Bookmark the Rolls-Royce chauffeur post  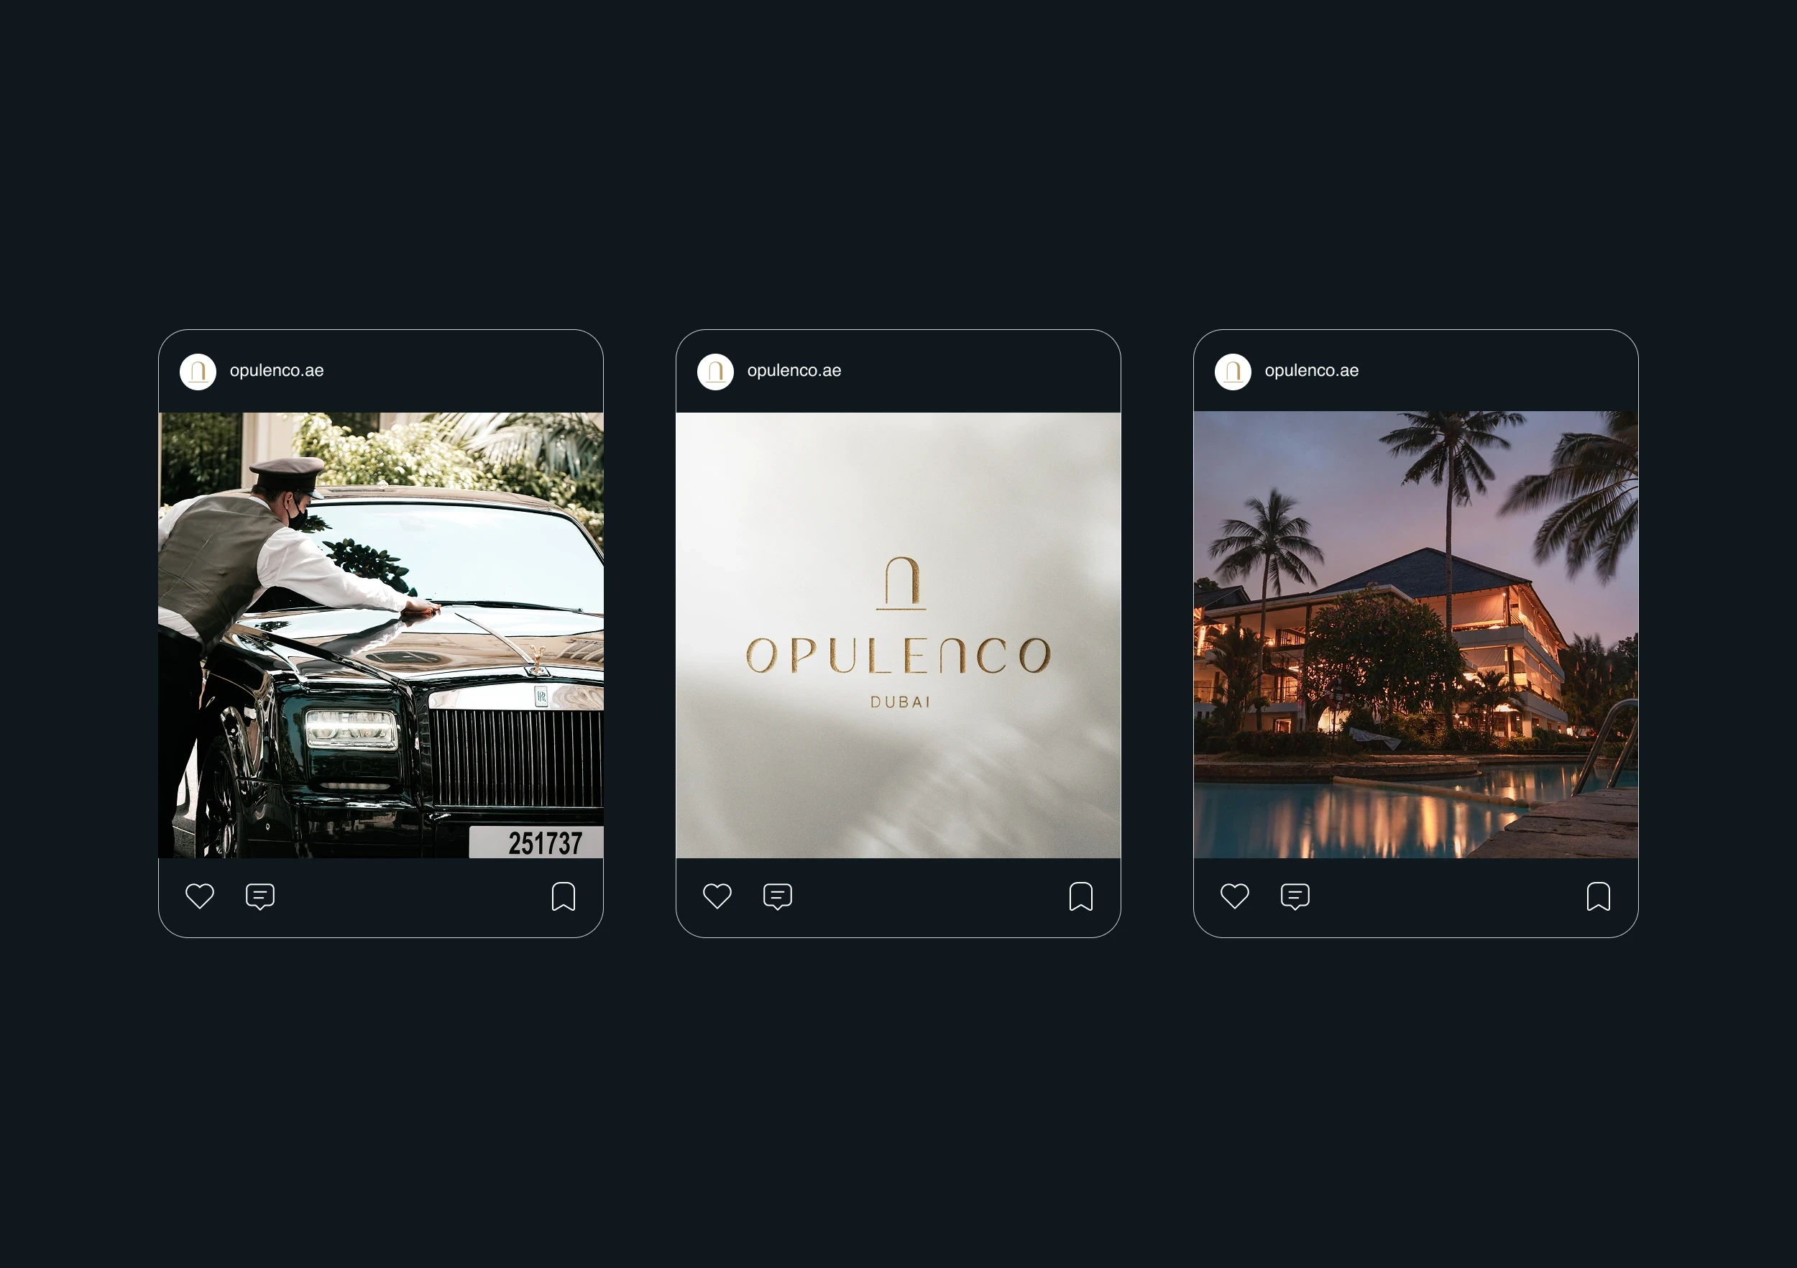click(564, 896)
